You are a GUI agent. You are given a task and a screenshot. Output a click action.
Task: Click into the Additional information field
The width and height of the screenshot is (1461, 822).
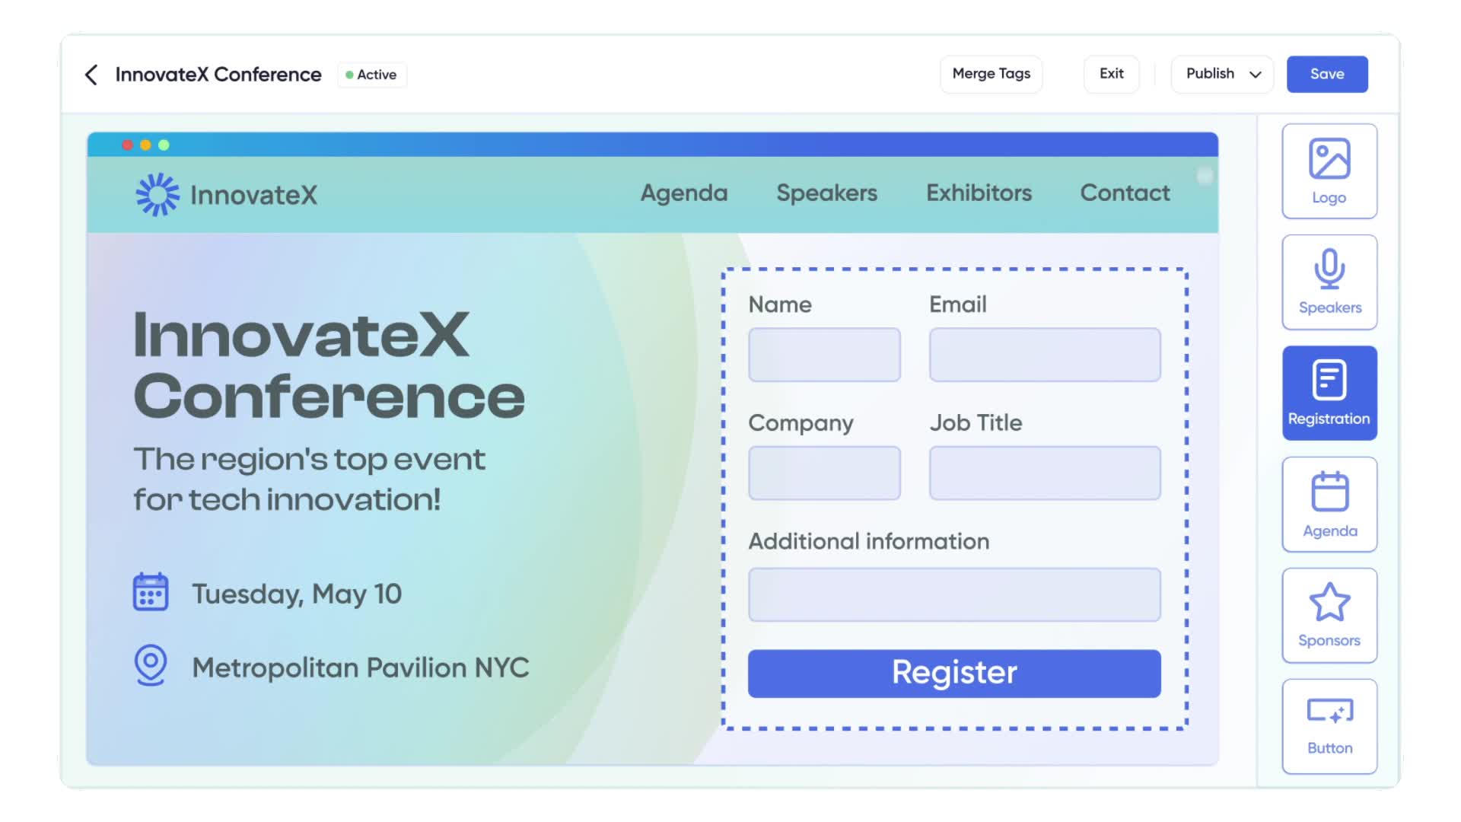pos(954,594)
